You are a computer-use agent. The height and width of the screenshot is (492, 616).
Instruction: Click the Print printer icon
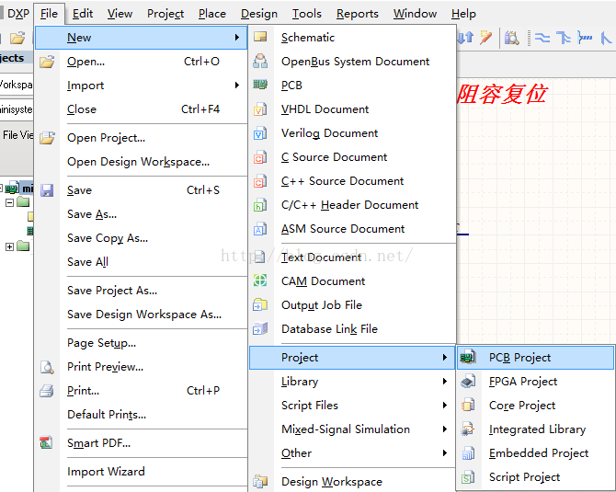click(x=47, y=391)
